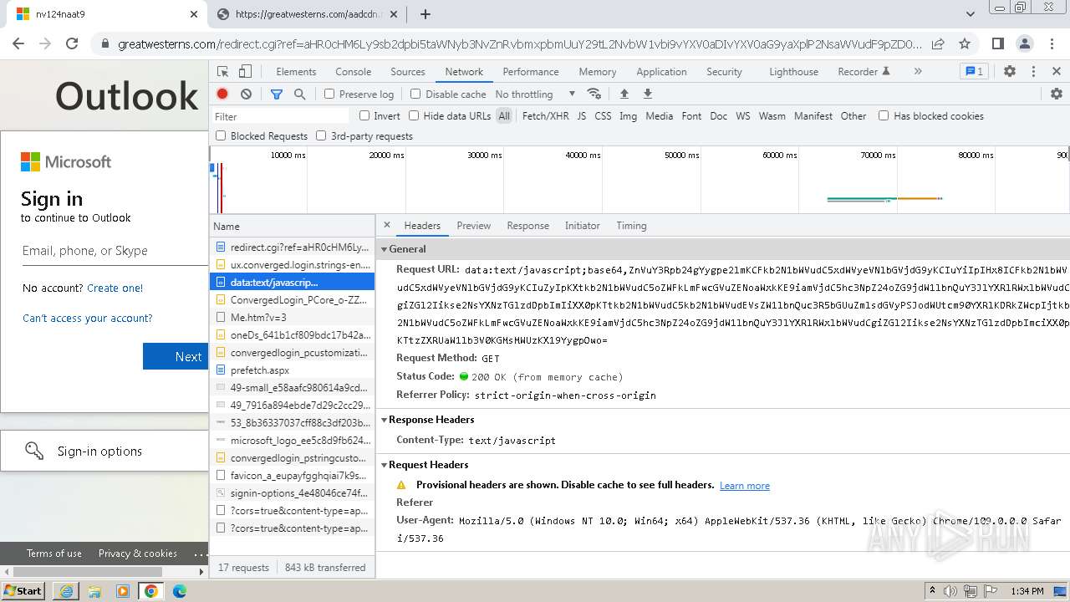Check Has blocked cookies checkbox
The image size is (1070, 602).
tap(884, 116)
